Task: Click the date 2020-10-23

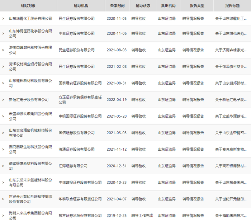Action: point(117,183)
